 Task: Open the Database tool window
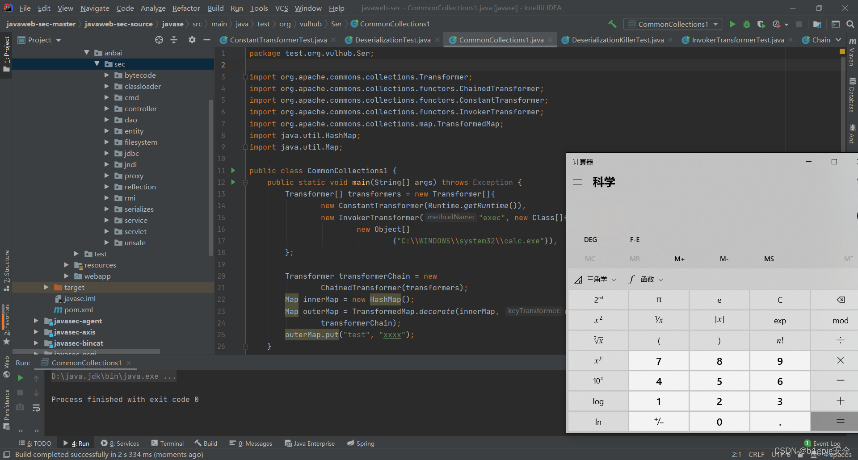(852, 96)
